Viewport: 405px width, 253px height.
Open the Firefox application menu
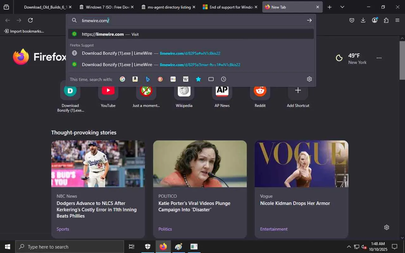point(397,20)
